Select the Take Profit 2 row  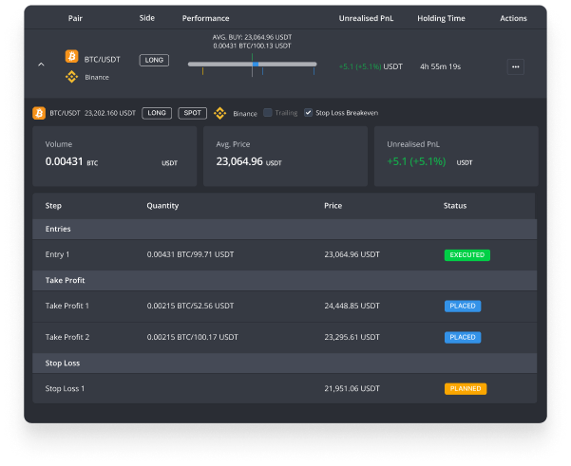285,337
